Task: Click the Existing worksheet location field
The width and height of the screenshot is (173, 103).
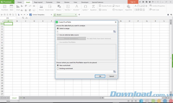Action: click(85, 72)
